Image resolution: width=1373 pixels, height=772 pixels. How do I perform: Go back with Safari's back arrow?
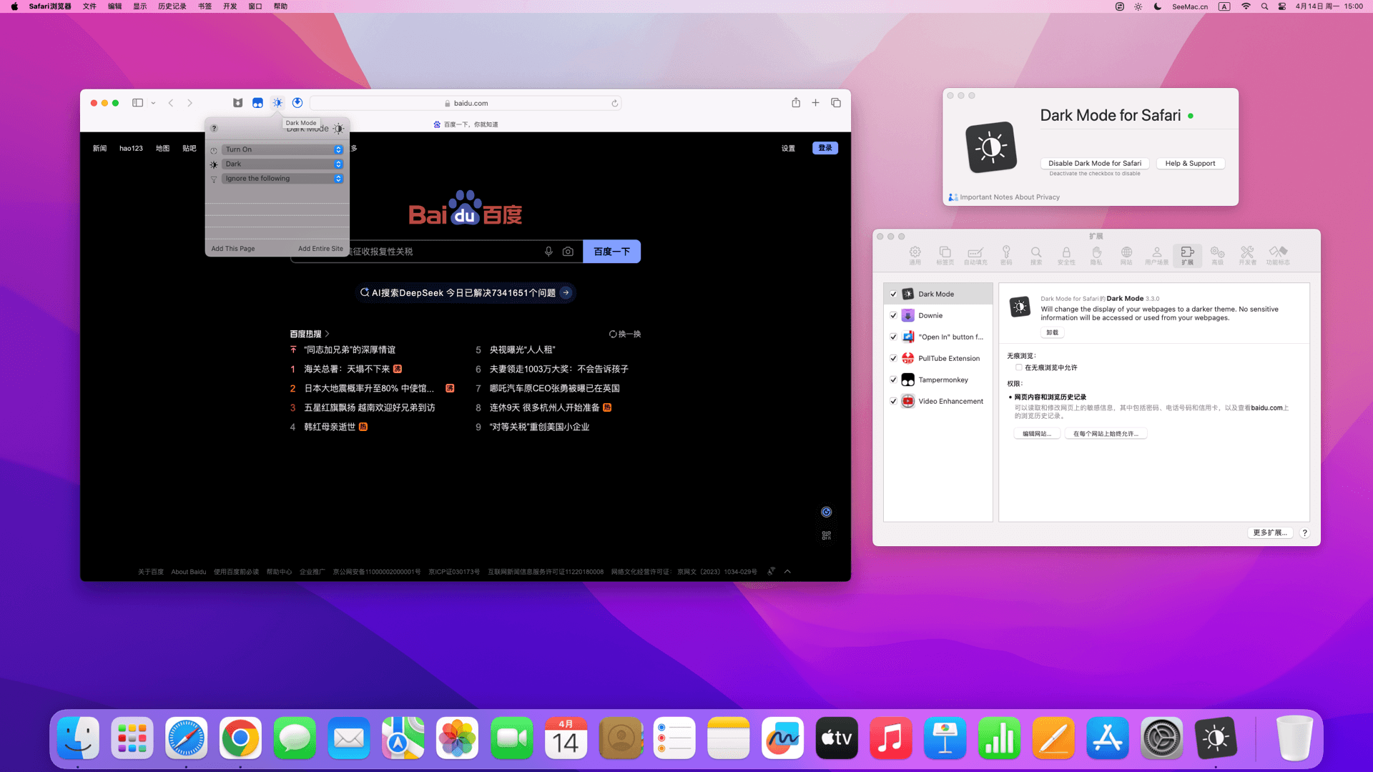pos(171,103)
